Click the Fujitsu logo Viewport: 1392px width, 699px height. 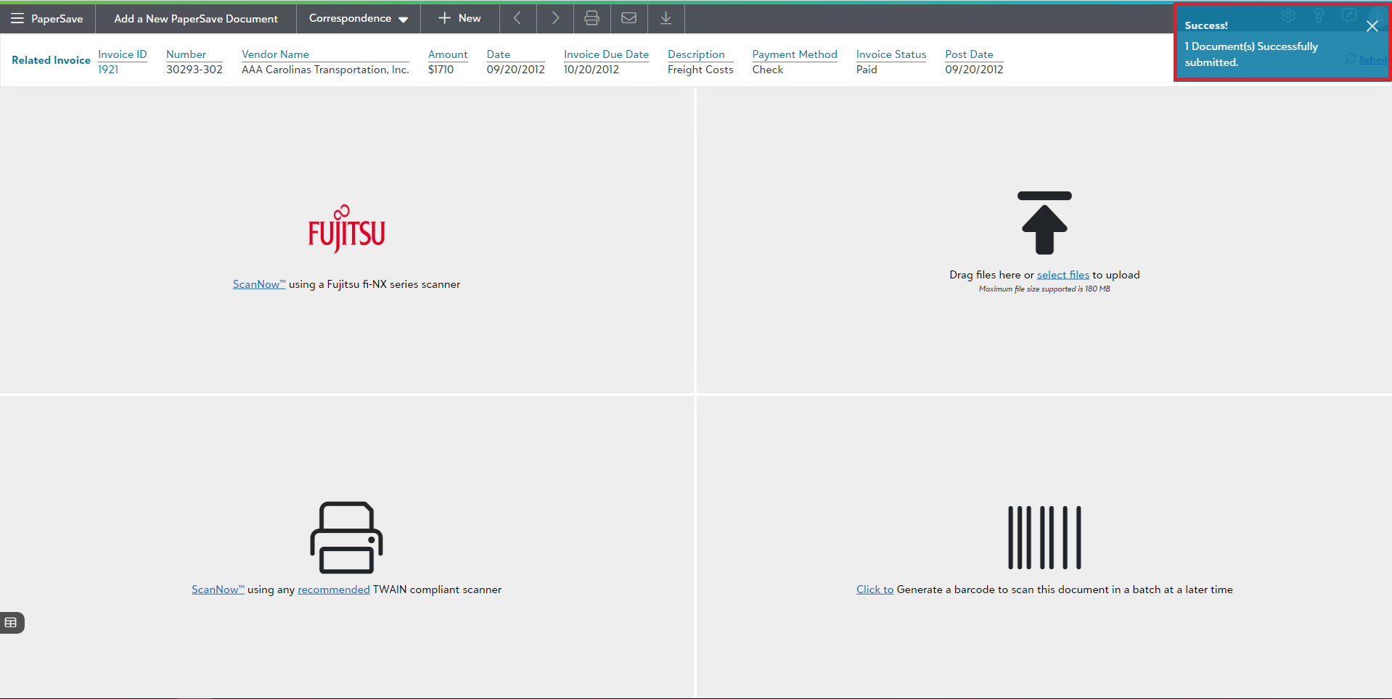346,229
